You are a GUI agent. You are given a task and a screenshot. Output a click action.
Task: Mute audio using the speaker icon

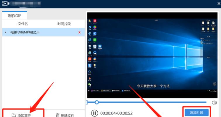coord(214,102)
